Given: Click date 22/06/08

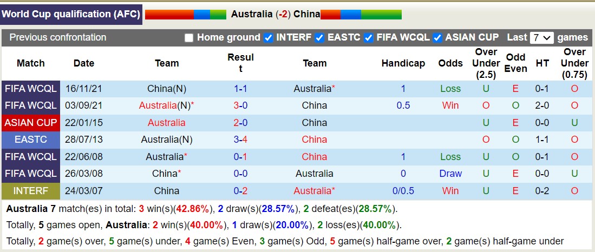Looking at the screenshot, I should coord(83,157).
